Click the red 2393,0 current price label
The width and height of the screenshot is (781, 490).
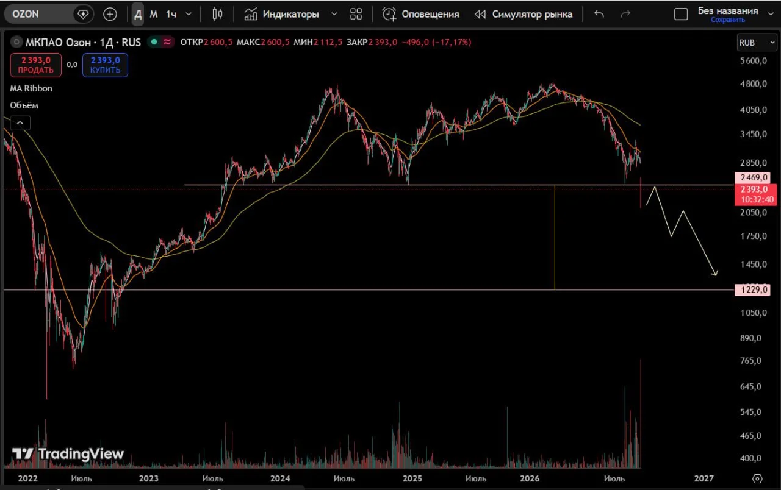pos(755,194)
